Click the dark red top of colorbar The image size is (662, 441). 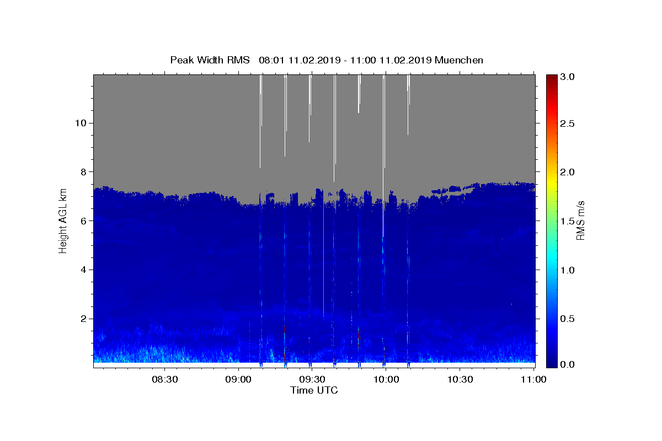pos(552,78)
